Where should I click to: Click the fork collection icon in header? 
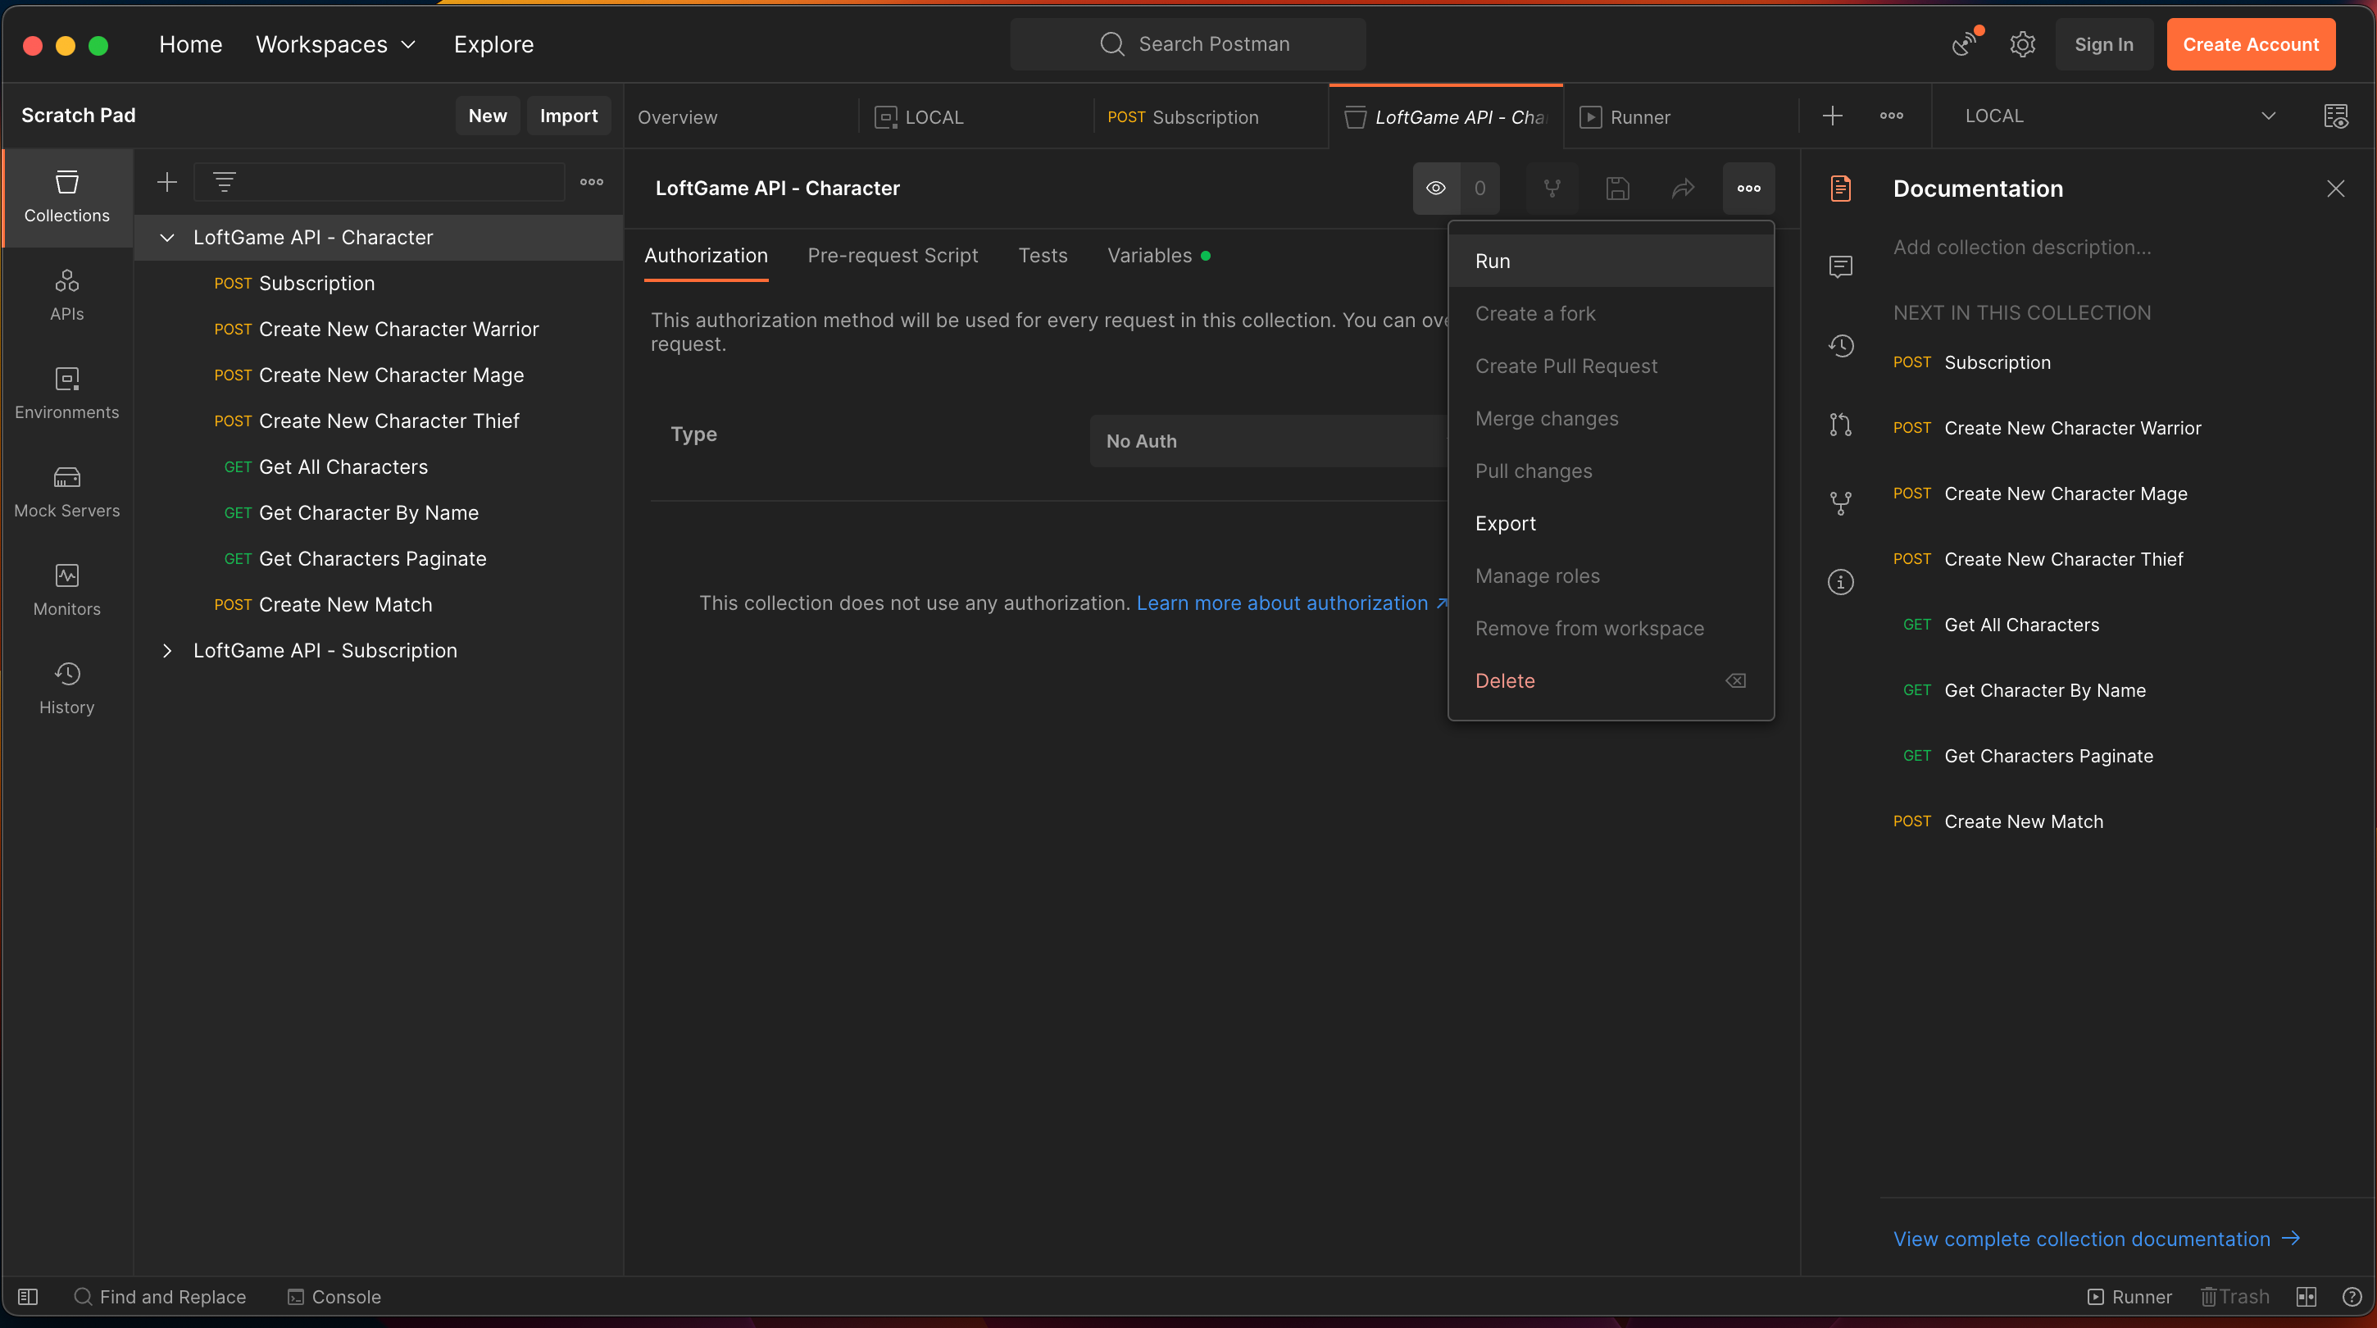[1552, 189]
